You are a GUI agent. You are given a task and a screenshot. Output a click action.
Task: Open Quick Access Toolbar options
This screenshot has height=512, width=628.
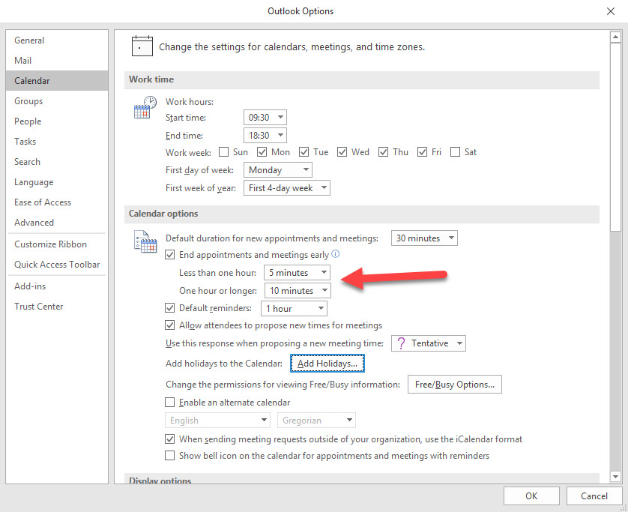click(57, 265)
